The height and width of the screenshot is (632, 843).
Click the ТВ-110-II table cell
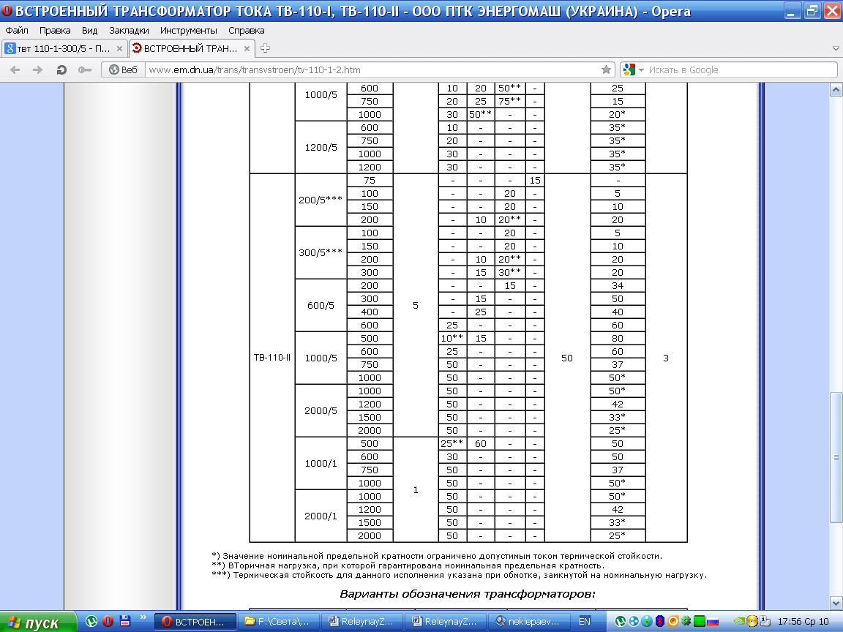click(272, 358)
